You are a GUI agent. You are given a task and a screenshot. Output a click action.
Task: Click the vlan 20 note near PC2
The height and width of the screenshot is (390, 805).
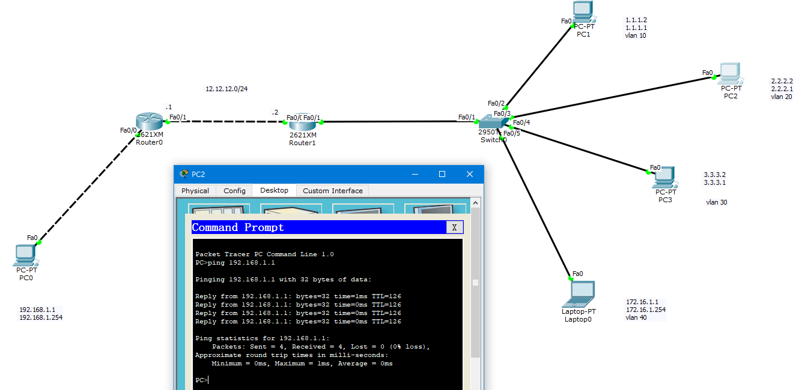tap(782, 97)
